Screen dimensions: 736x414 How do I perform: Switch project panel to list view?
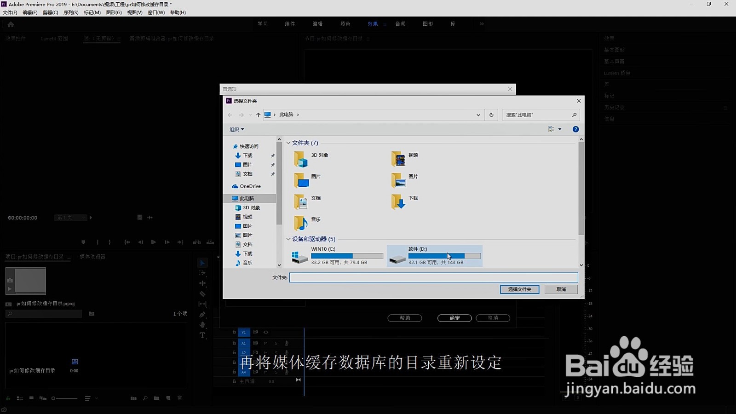tap(20, 398)
